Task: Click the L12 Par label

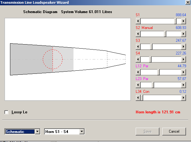Action: [x=142, y=66]
